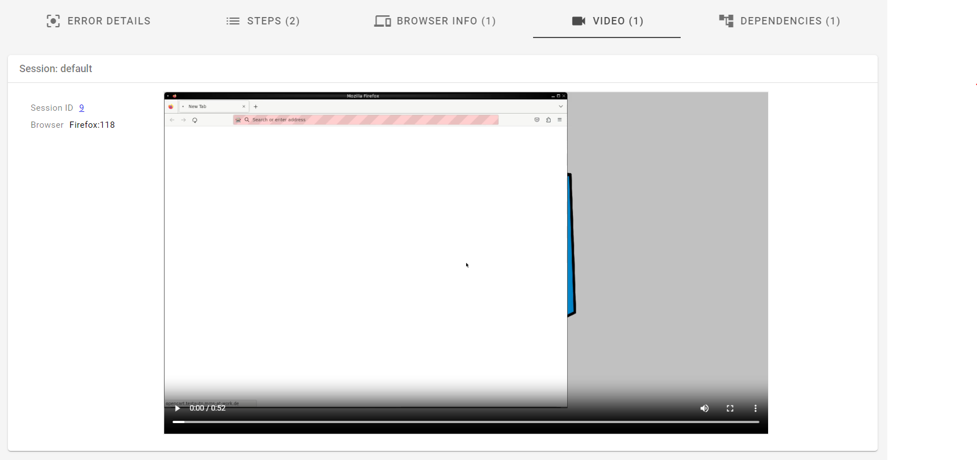Open Session ID 9 link

pos(82,108)
